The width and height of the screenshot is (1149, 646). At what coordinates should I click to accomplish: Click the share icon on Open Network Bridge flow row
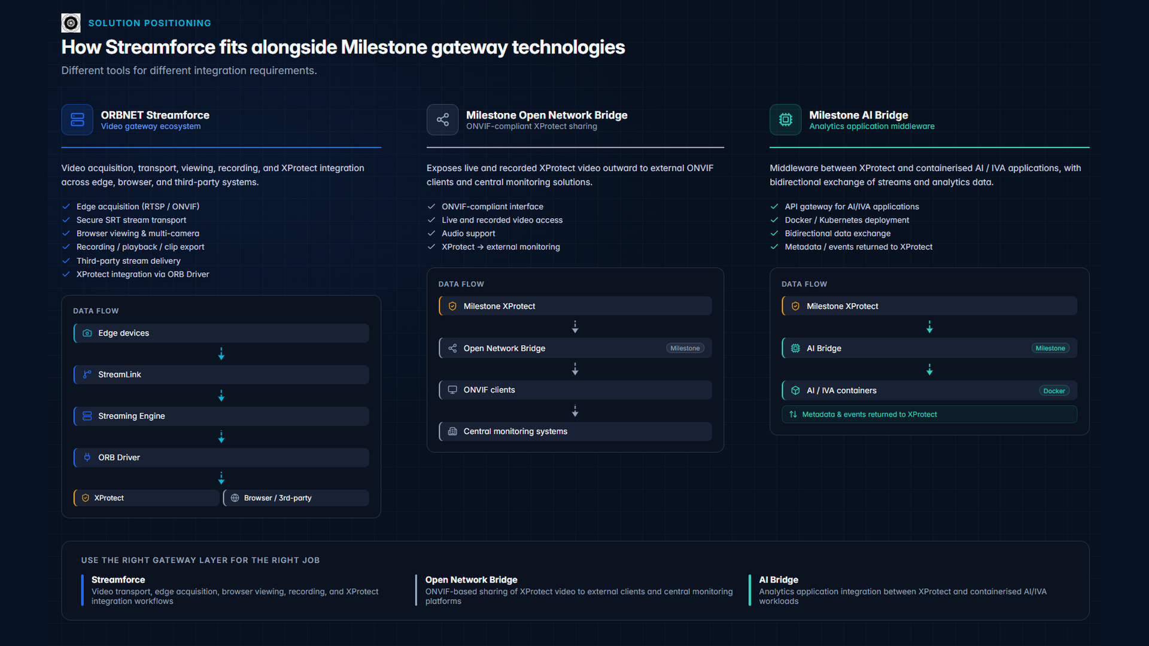[x=452, y=348]
